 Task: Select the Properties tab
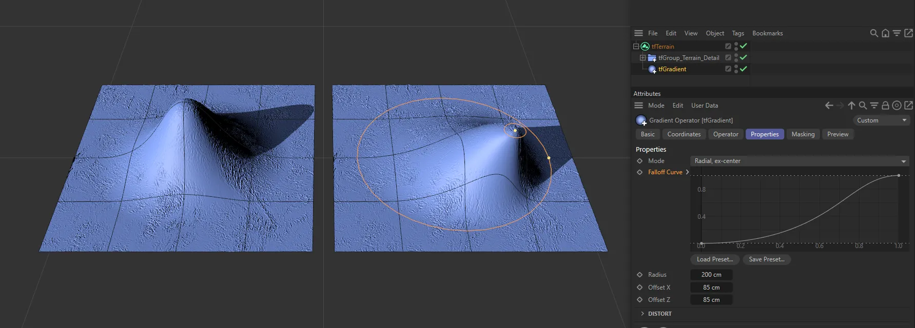(x=765, y=134)
